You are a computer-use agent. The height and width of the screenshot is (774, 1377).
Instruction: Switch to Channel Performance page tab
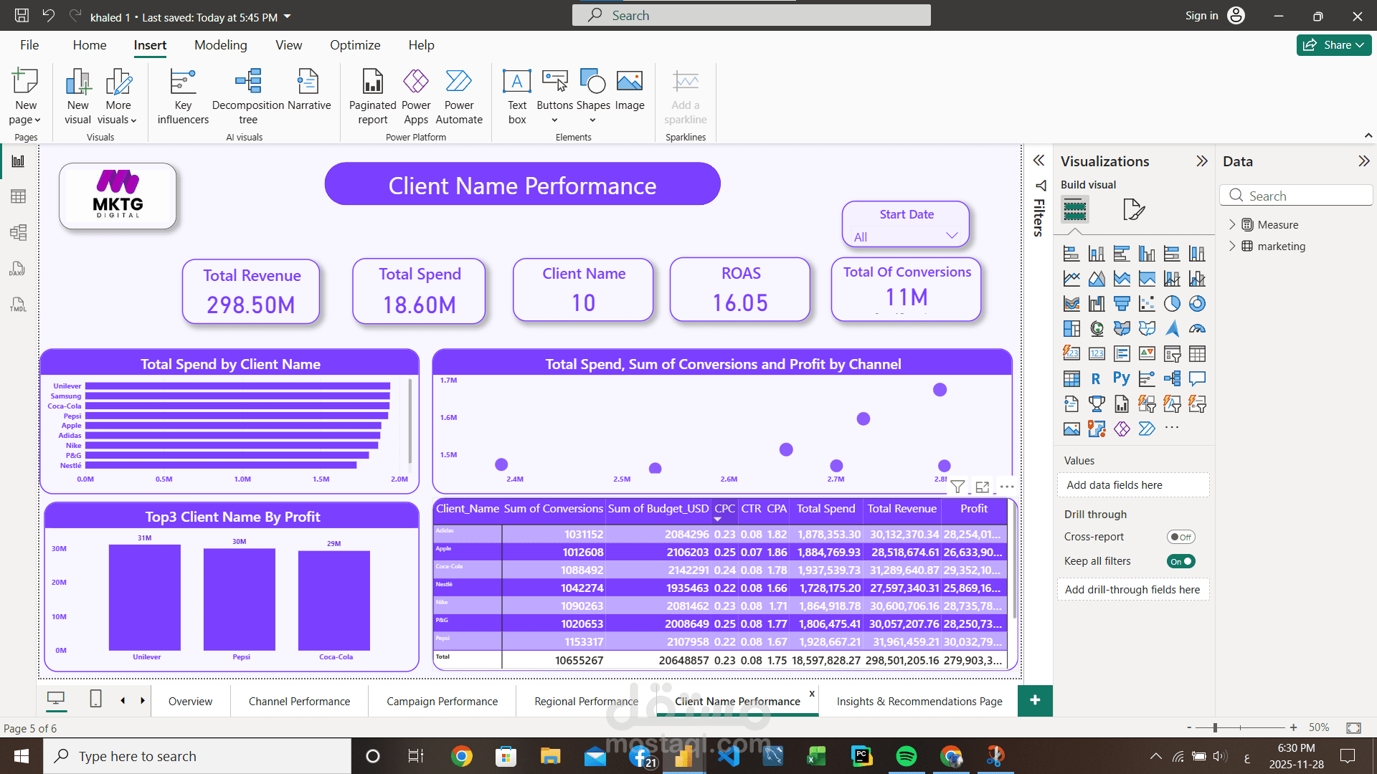pyautogui.click(x=299, y=701)
